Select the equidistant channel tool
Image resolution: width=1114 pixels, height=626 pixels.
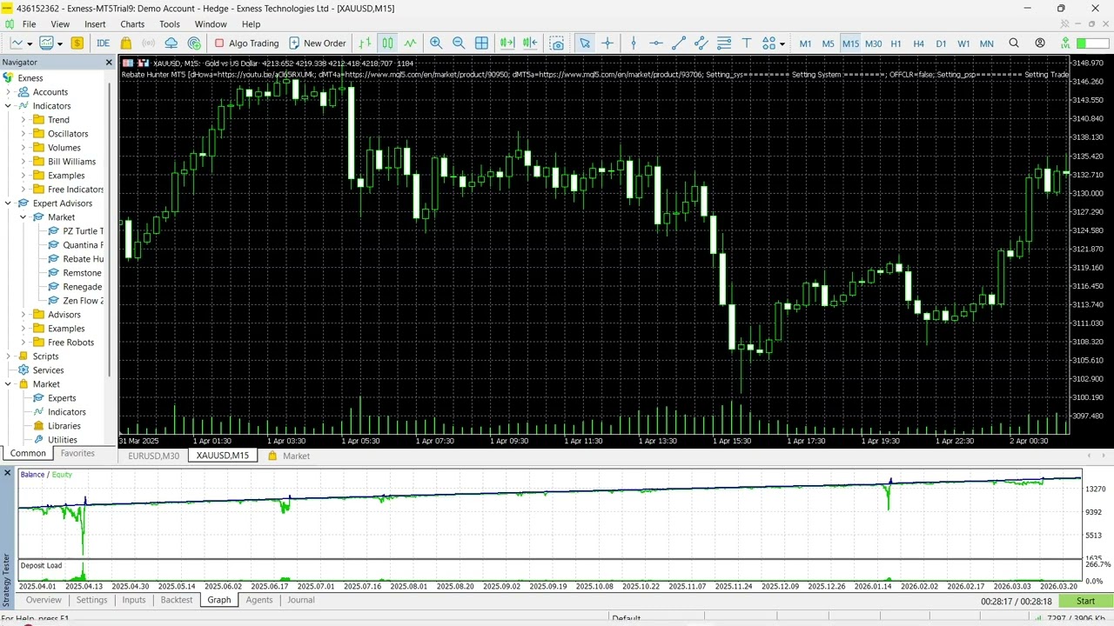pyautogui.click(x=701, y=43)
